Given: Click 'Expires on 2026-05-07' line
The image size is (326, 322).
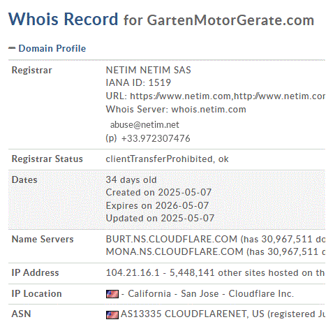Looking at the screenshot, I should 157,206.
